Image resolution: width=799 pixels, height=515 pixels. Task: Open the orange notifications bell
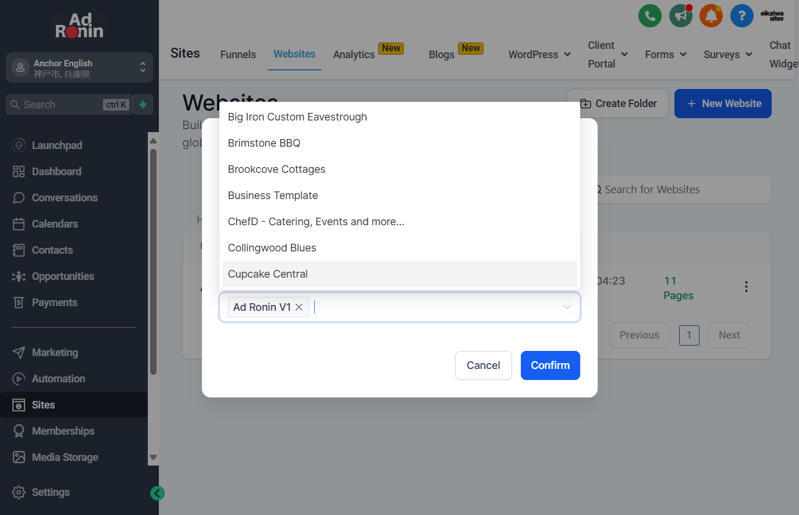tap(711, 16)
